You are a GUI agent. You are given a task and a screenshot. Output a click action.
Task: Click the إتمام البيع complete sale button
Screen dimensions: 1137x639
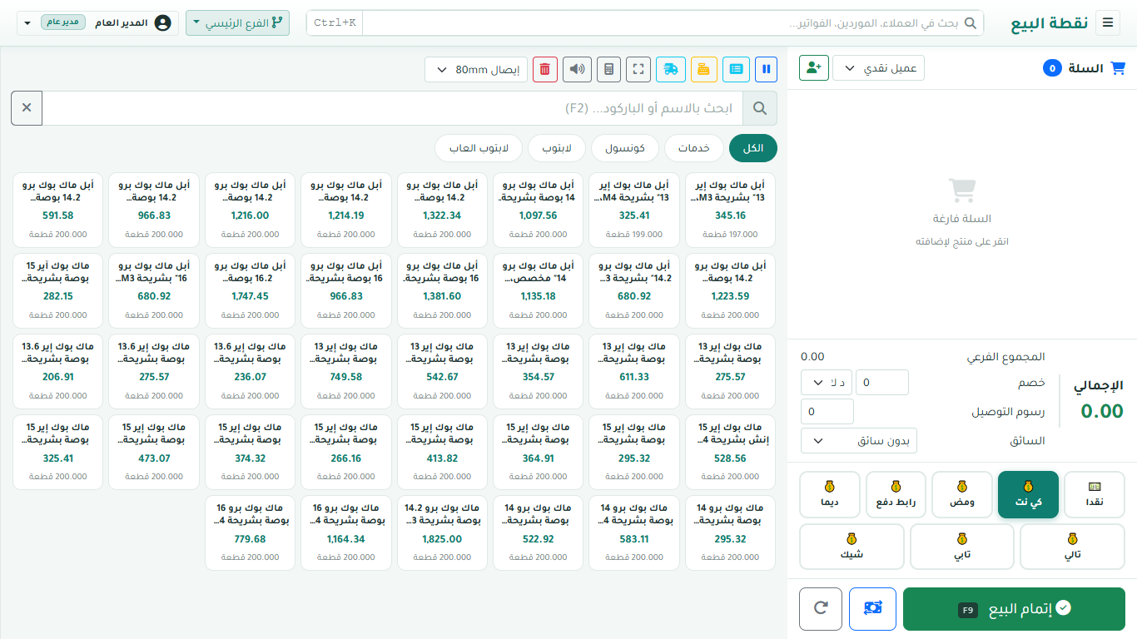[1014, 609]
